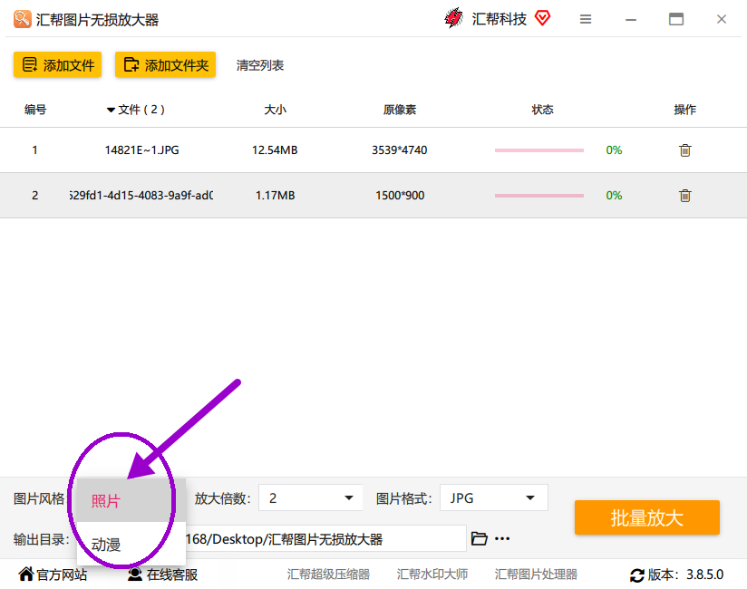Delete the 1500*900 file with trash icon
Image resolution: width=747 pixels, height=589 pixels.
point(684,195)
